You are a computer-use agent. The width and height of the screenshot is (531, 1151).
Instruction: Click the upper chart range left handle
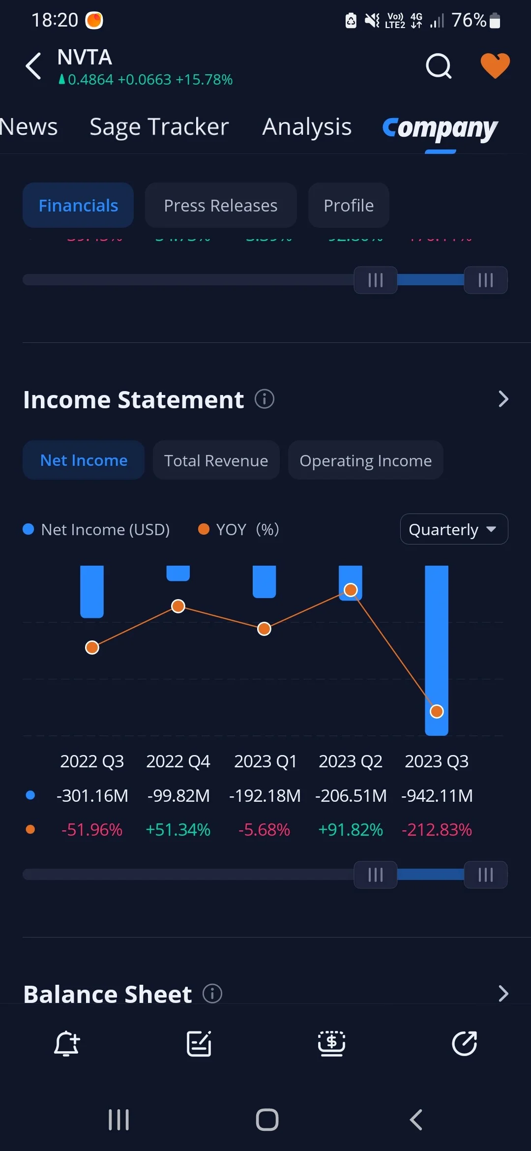[376, 280]
